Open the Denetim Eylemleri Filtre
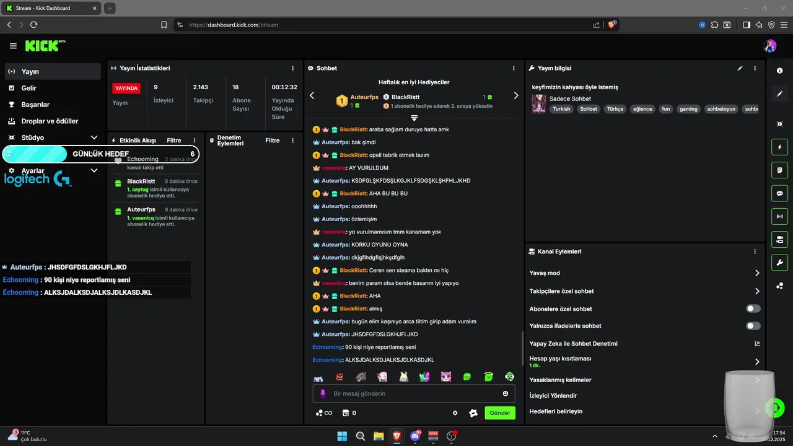Viewport: 793px width, 446px height. point(273,141)
